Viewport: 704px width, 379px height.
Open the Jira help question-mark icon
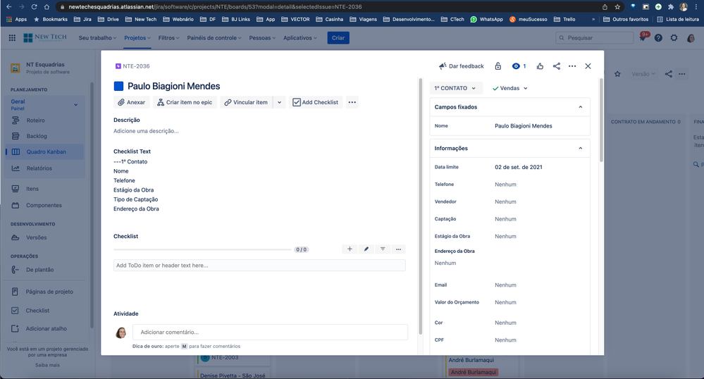tap(658, 38)
